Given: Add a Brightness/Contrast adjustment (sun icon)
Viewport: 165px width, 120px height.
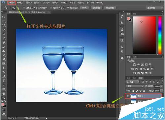Looking at the screenshot, I should [134, 65].
